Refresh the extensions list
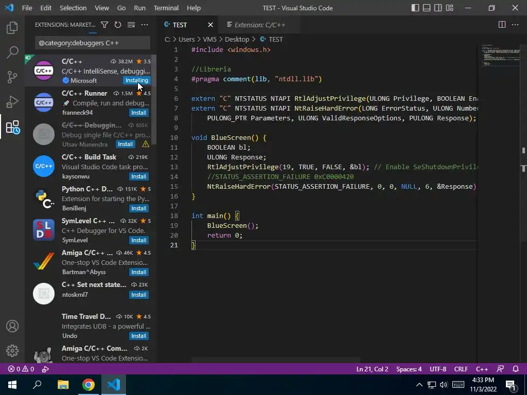The width and height of the screenshot is (527, 395). point(118,25)
